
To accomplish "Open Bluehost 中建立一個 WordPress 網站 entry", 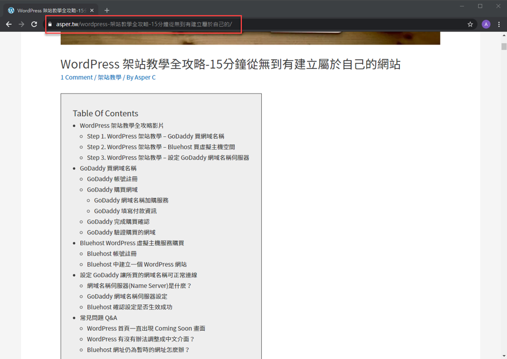I will pos(137,264).
